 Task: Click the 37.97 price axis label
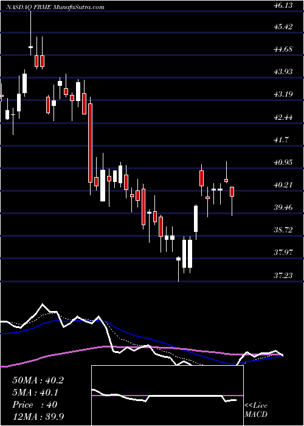point(283,253)
